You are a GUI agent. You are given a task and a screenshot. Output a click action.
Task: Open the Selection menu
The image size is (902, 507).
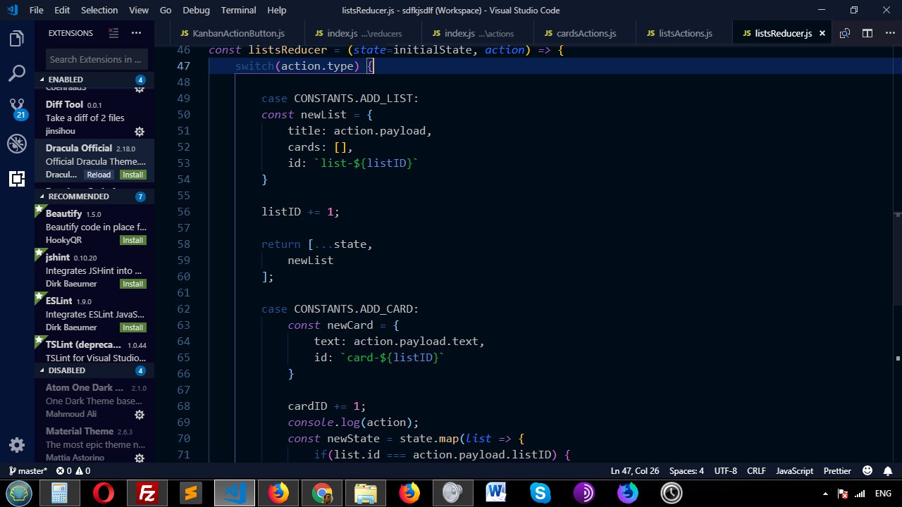click(x=99, y=10)
